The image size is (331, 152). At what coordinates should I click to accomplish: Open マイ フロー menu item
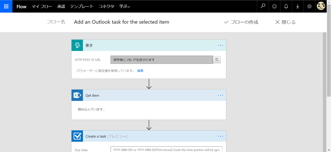pyautogui.click(x=42, y=6)
